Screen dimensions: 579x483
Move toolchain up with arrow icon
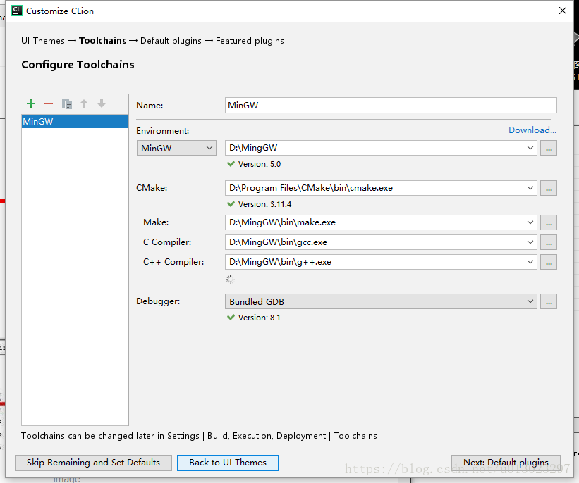click(84, 103)
